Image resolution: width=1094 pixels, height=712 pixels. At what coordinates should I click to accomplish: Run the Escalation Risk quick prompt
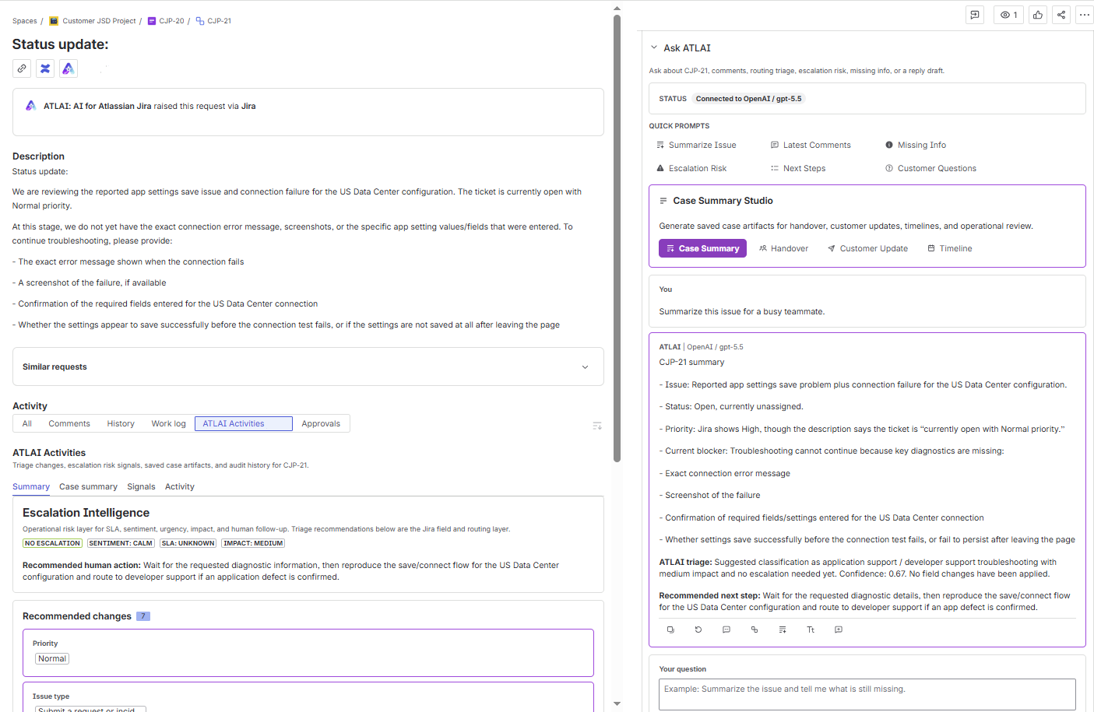pyautogui.click(x=691, y=168)
